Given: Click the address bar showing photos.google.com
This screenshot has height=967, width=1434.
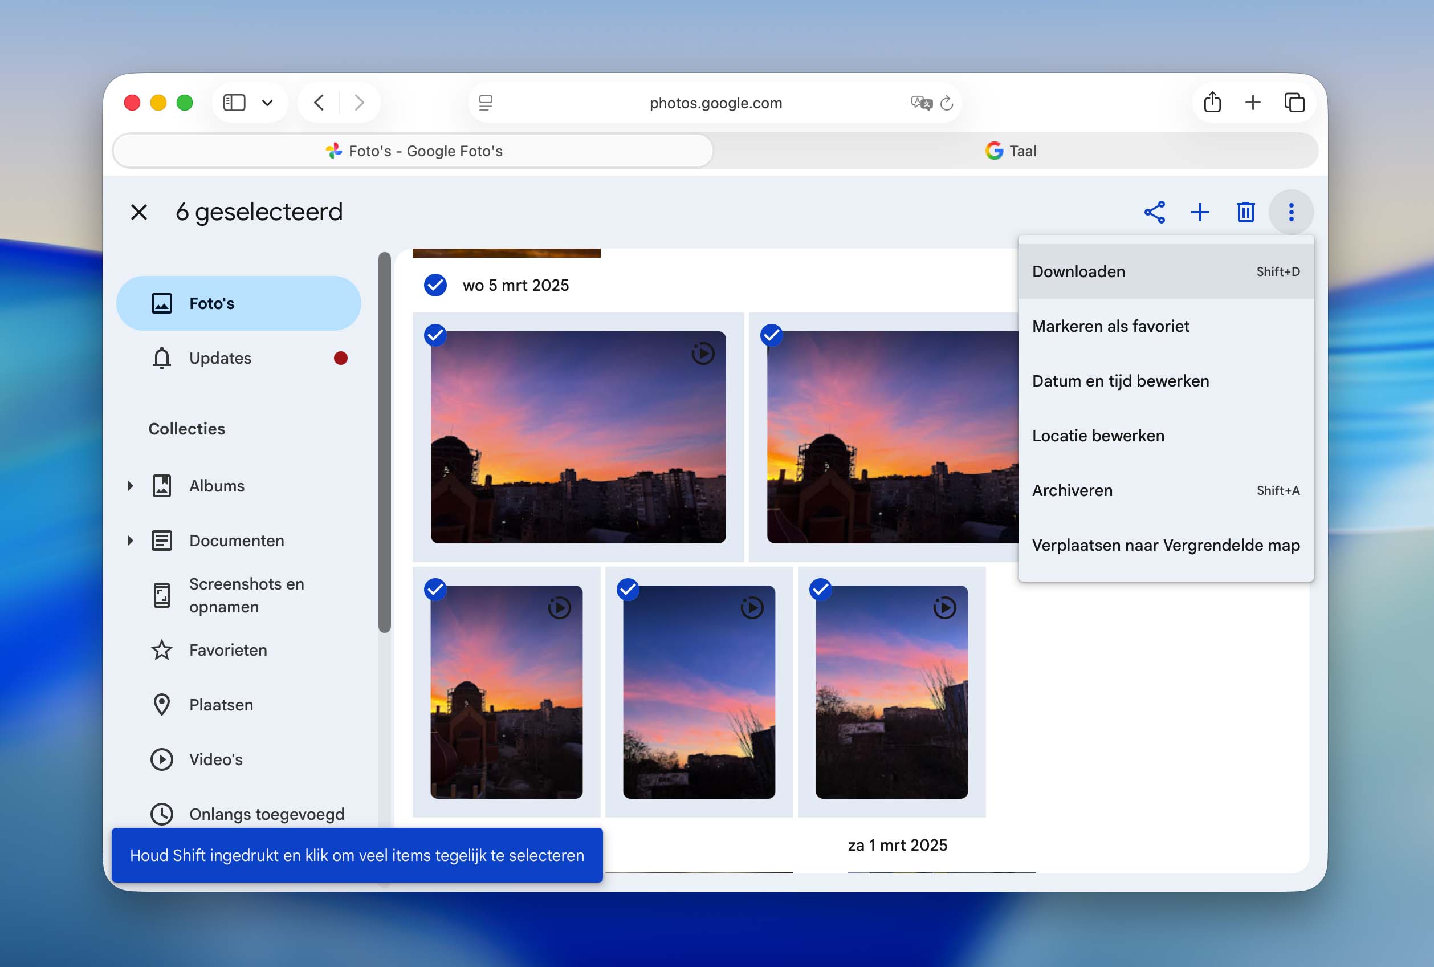Looking at the screenshot, I should (x=715, y=103).
